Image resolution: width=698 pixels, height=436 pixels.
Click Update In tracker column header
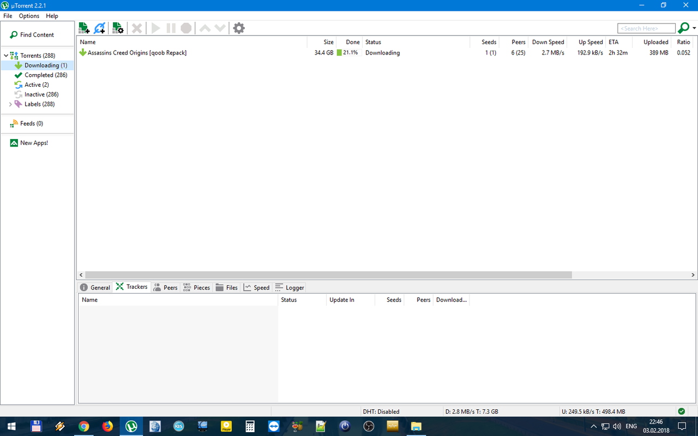(x=351, y=300)
